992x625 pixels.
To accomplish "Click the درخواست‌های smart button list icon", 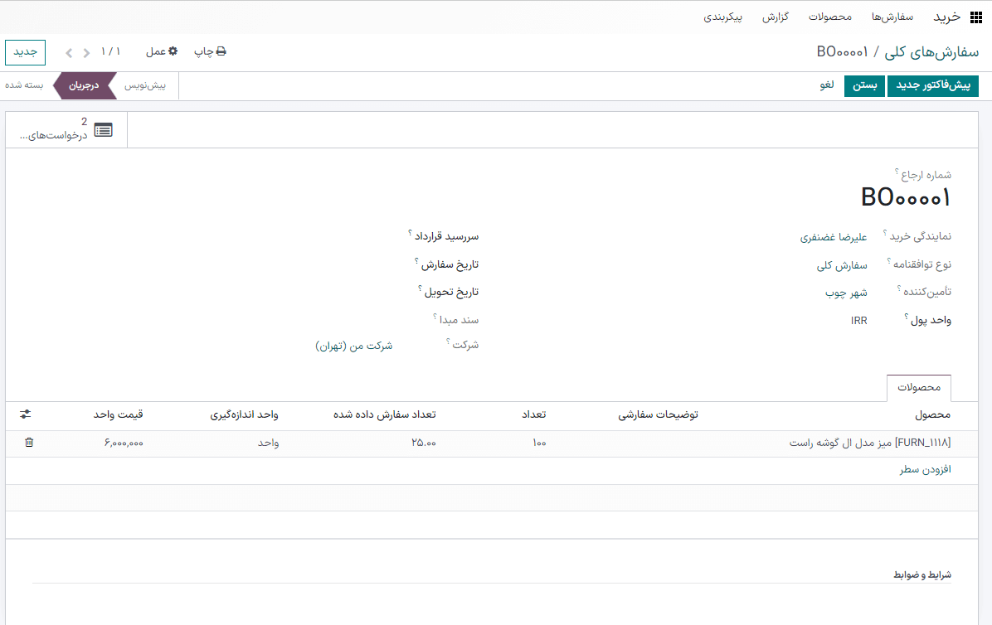I will (x=103, y=130).
